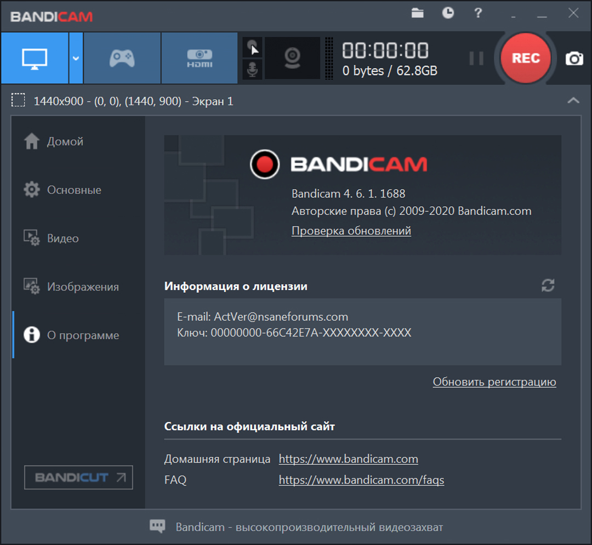The height and width of the screenshot is (545, 592).
Task: Click Bandicam record logo in about panel
Action: (264, 164)
